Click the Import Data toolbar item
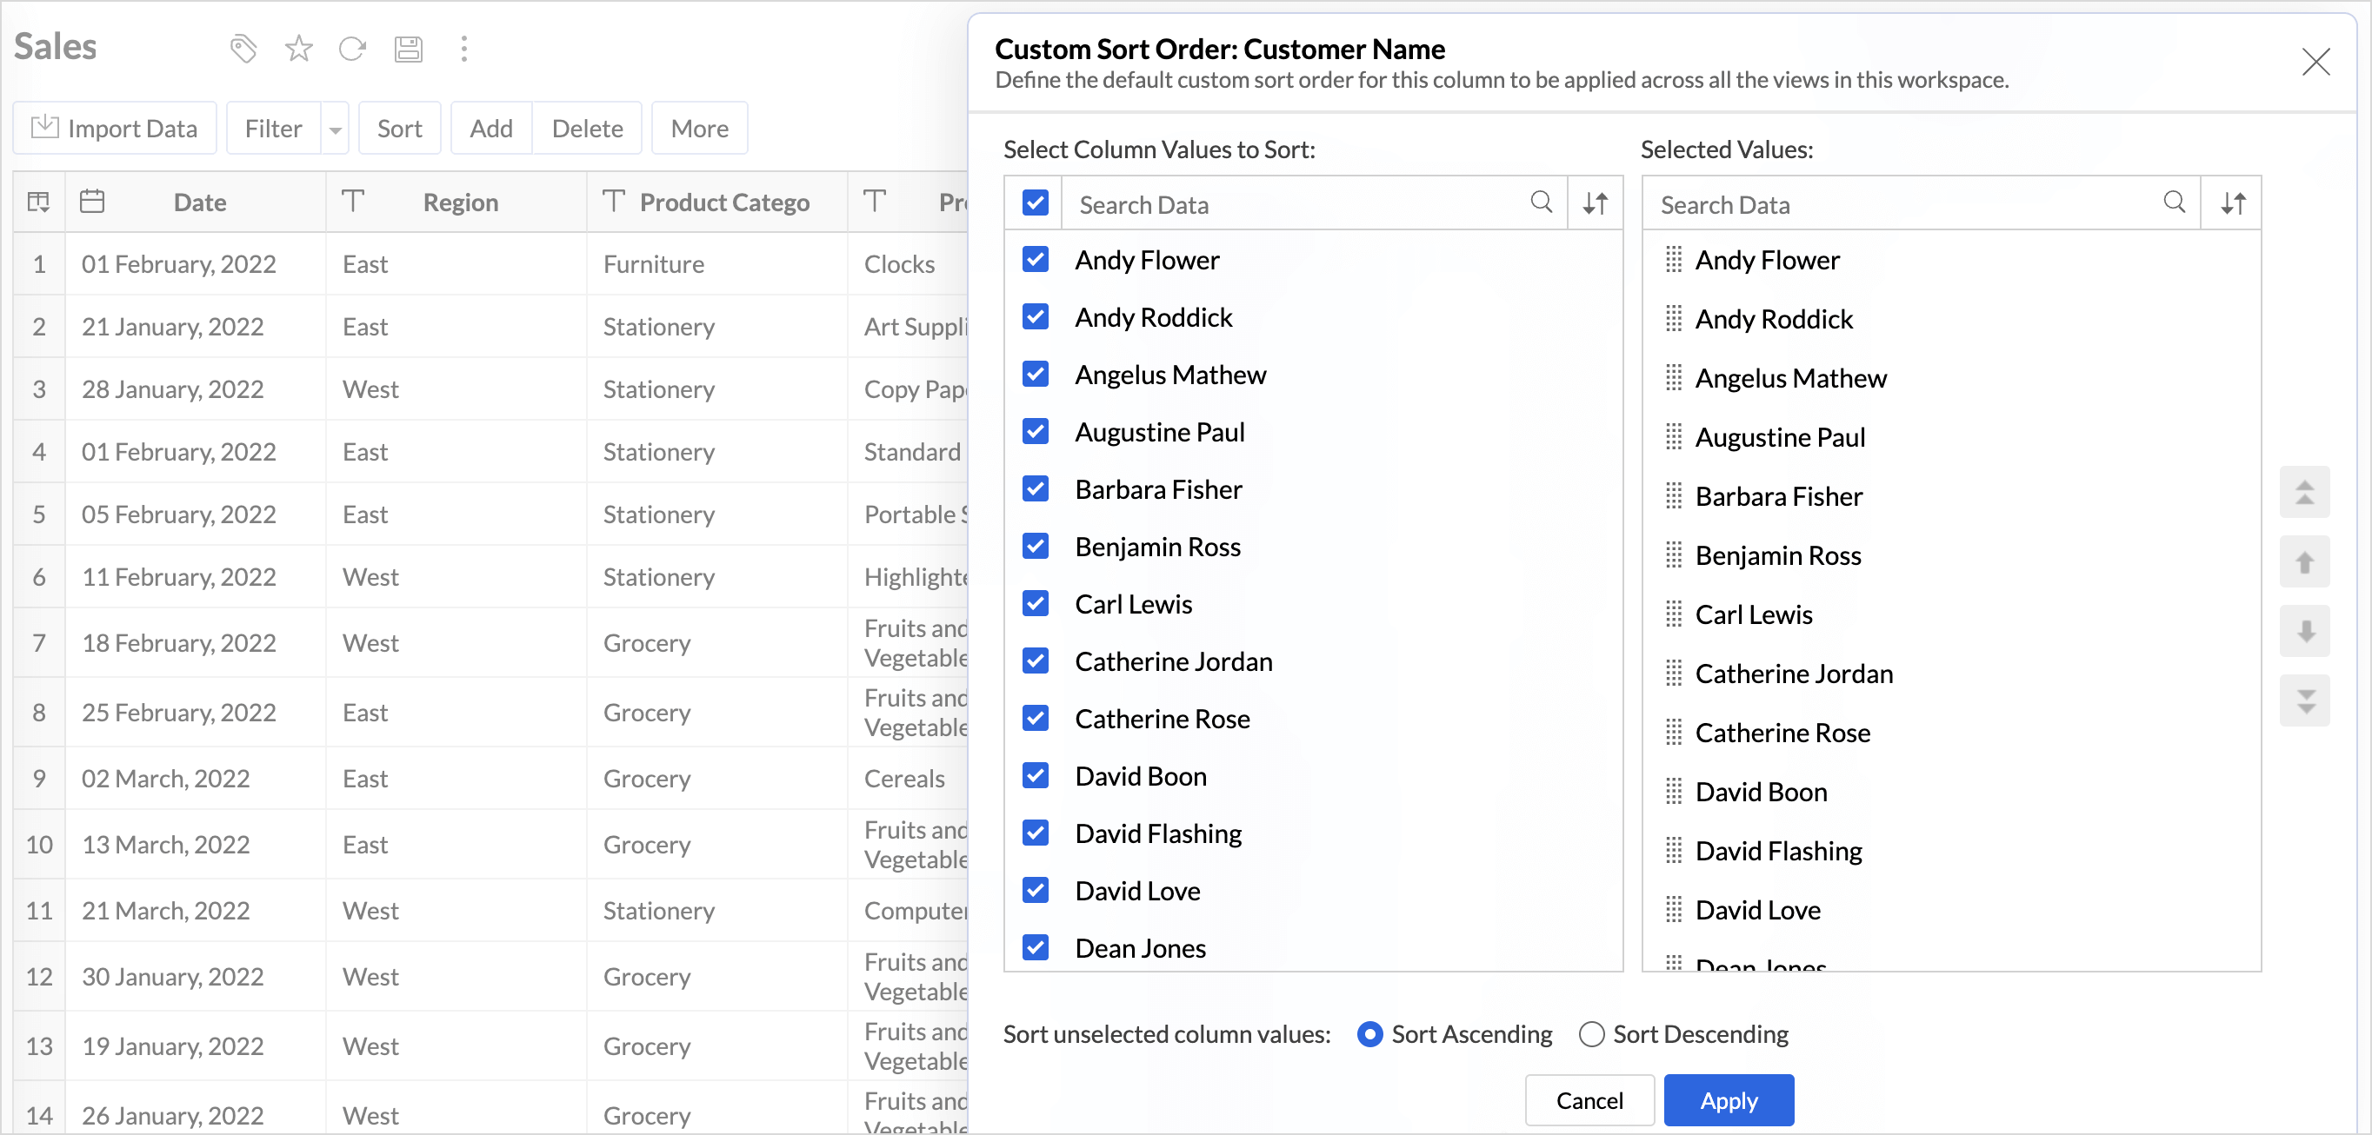This screenshot has height=1135, width=2372. [114, 129]
